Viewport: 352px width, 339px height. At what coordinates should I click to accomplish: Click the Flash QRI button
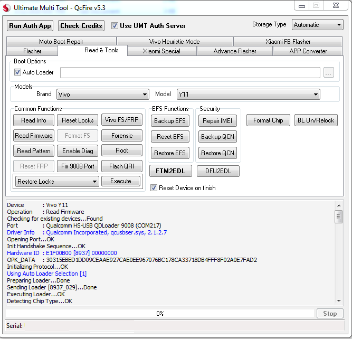[122, 166]
